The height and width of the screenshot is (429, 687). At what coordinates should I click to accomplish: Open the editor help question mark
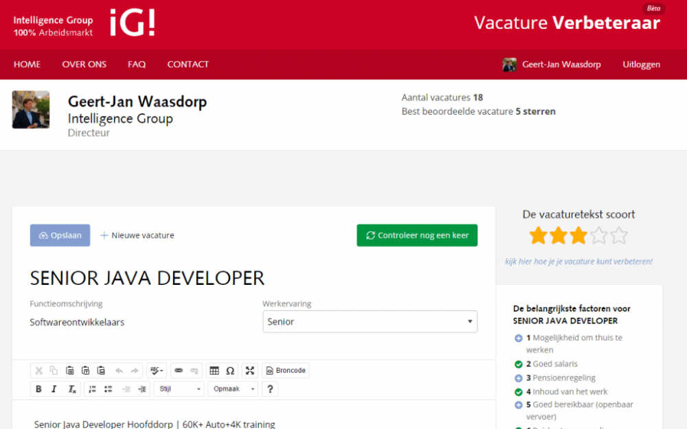pos(270,389)
